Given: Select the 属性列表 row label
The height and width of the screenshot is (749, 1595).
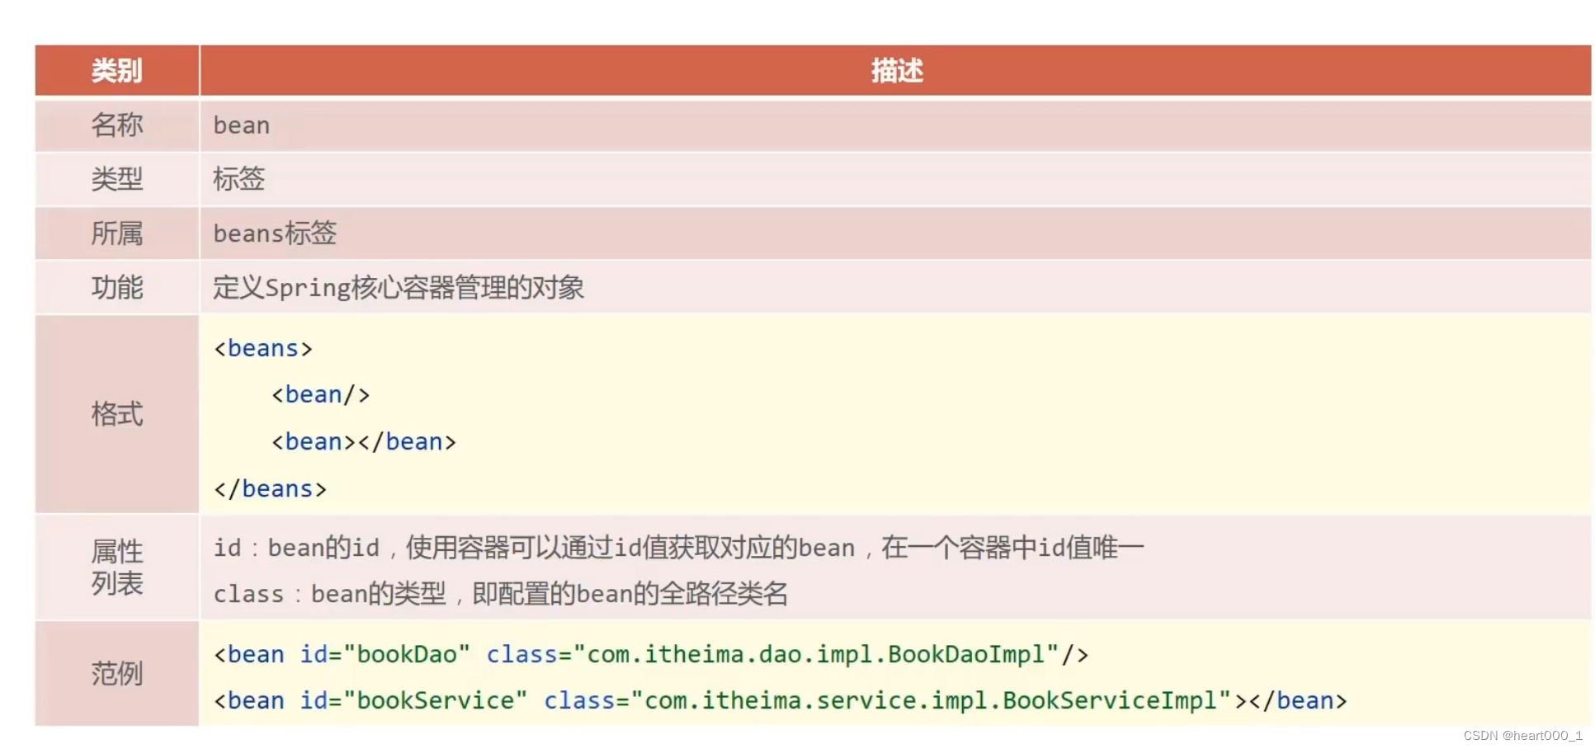Looking at the screenshot, I should 116,568.
